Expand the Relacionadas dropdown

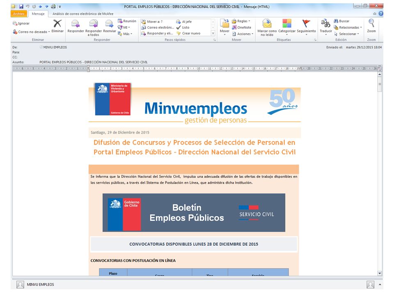click(361, 27)
